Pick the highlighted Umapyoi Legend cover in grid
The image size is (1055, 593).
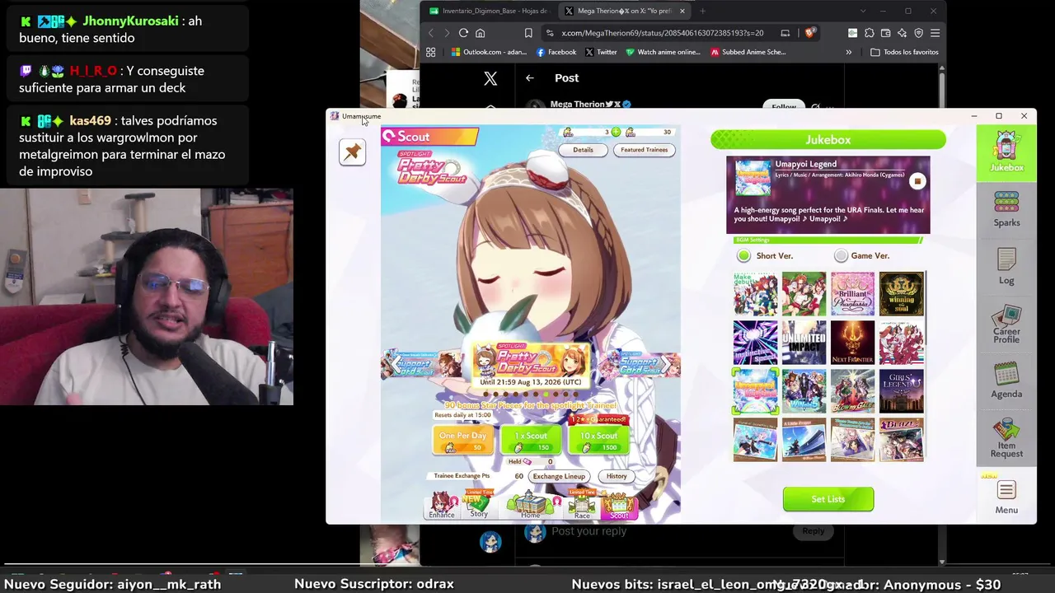pyautogui.click(x=755, y=391)
